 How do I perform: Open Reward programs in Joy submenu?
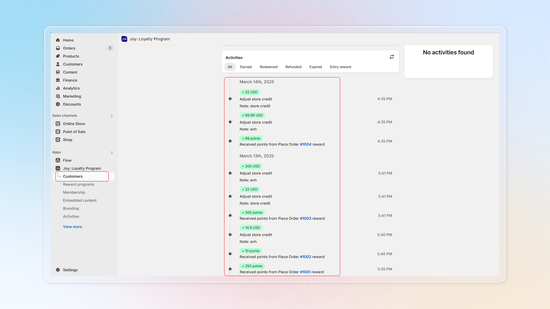[78, 184]
